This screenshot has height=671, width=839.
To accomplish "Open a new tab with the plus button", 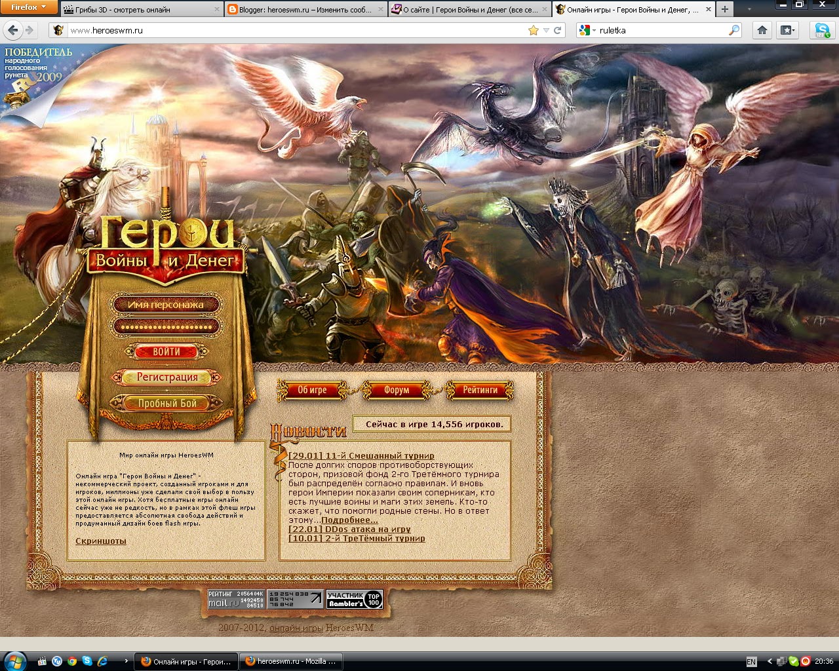I will click(x=724, y=9).
